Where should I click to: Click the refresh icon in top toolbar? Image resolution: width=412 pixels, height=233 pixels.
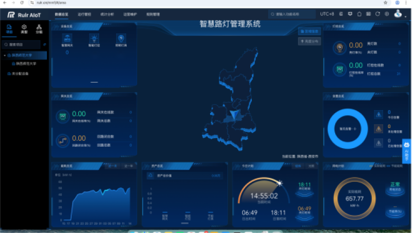coord(377,14)
